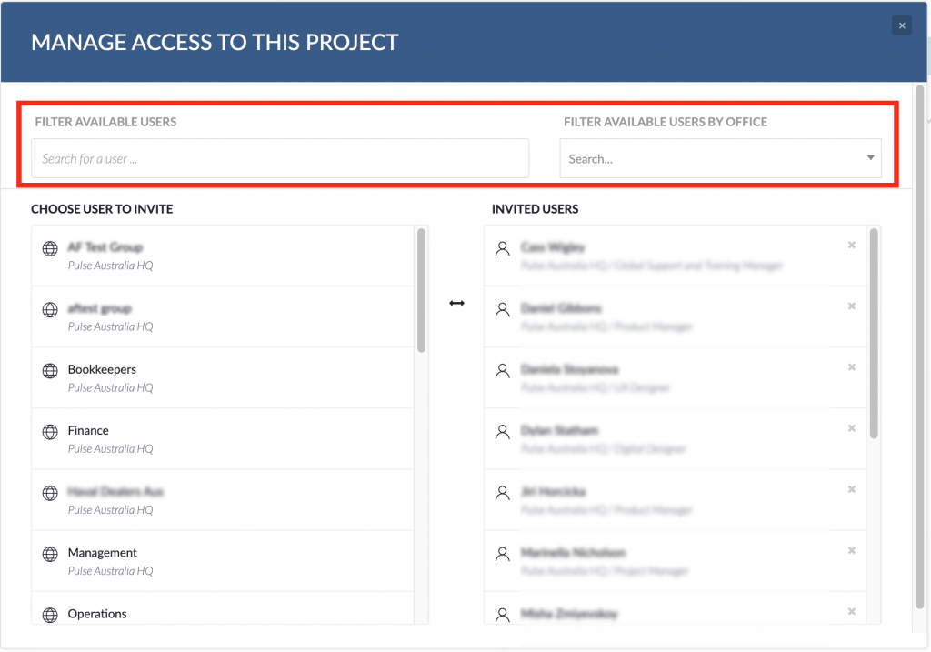Focus the Search for a user field

tap(280, 158)
